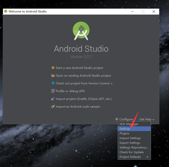Click the Welcome to Android Studio window title
The image size is (169, 167).
pos(28,11)
